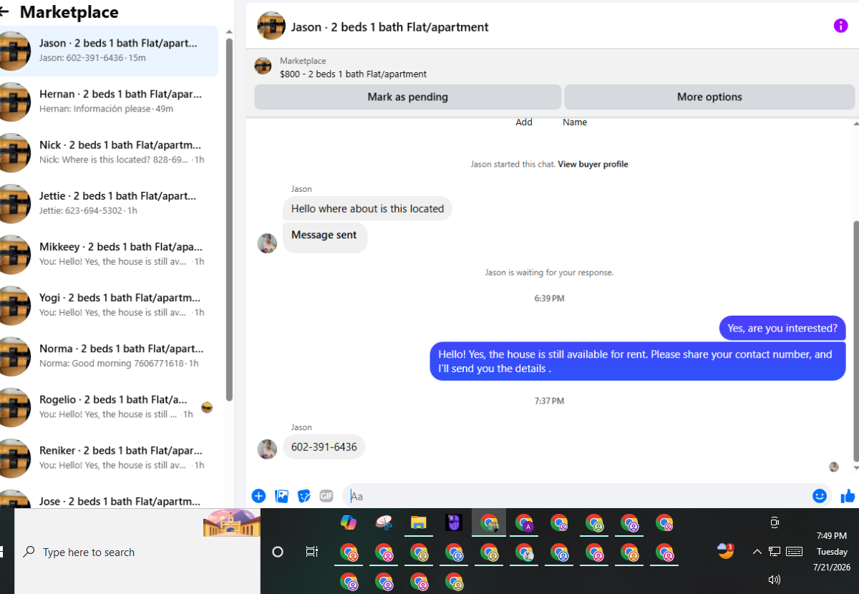Image resolution: width=859 pixels, height=594 pixels.
Task: Click the 'Message sent' bubble
Action: click(325, 237)
